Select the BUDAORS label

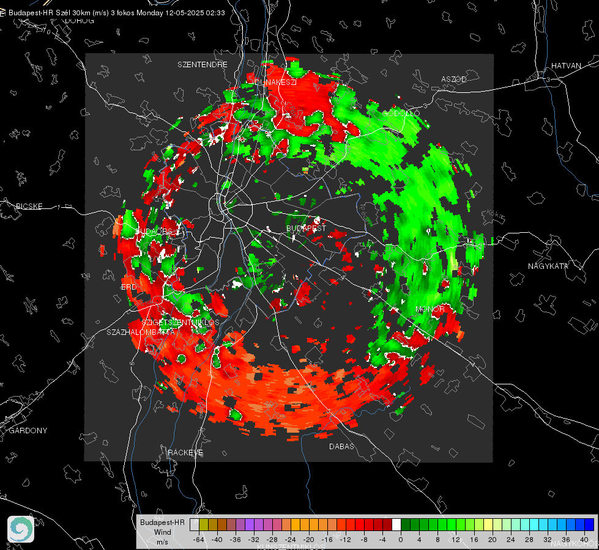[154, 232]
